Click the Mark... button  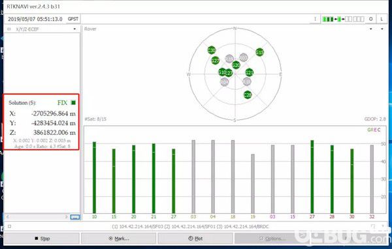pyautogui.click(x=119, y=239)
